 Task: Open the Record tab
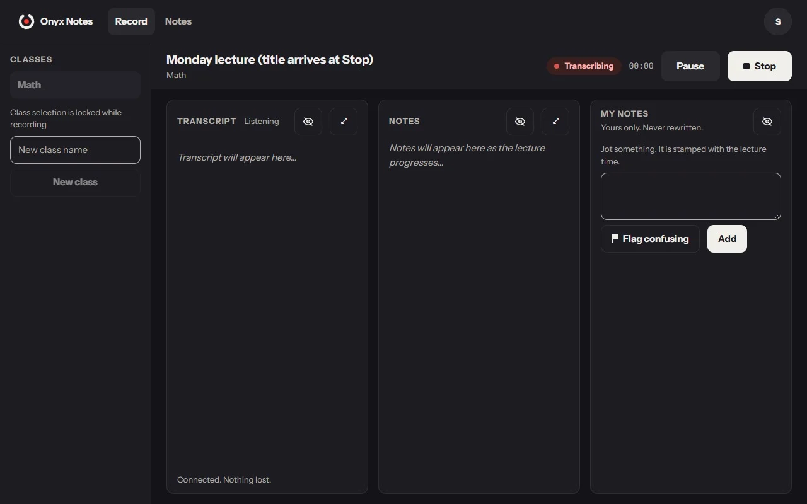131,21
